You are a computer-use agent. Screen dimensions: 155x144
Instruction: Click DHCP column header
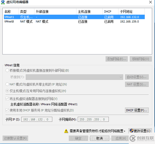click(110, 12)
